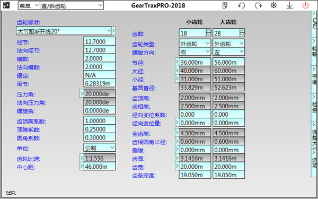The width and height of the screenshot is (318, 199).
Task: Open the 大节距渐开线20° standard dropdown
Action: click(x=64, y=31)
